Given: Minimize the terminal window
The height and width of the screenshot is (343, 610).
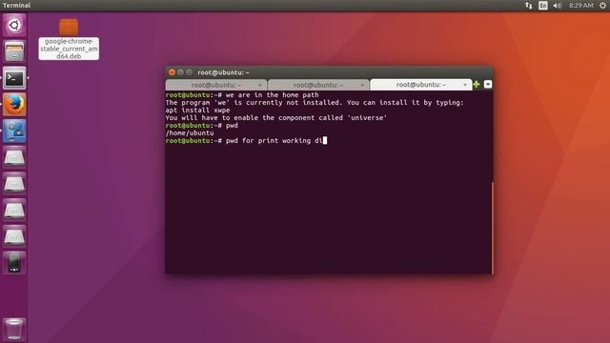Looking at the screenshot, I should click(180, 72).
